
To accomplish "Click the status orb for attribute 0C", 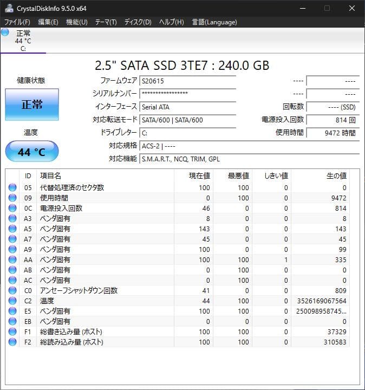I will point(12,208).
